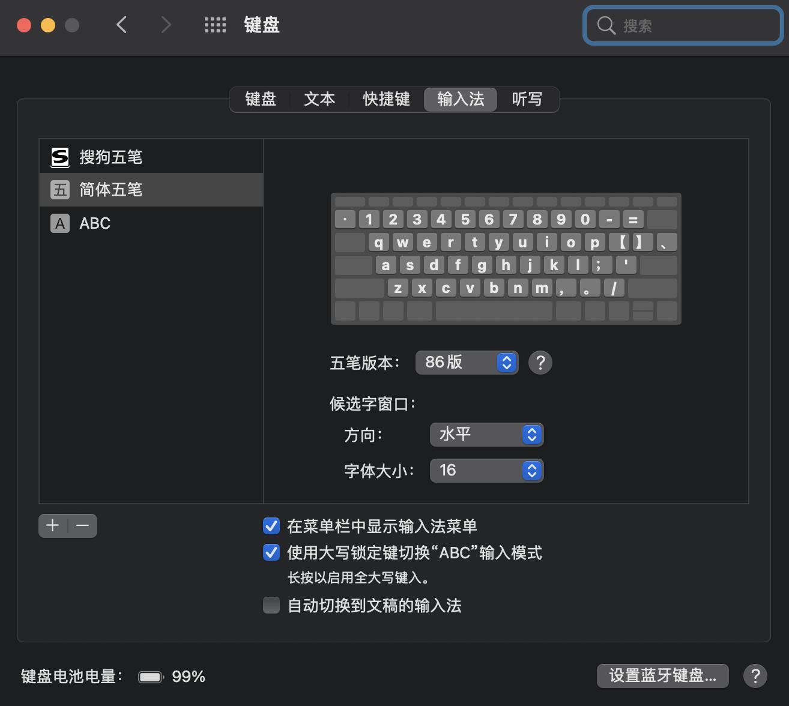This screenshot has width=789, height=706.
Task: Select the ABC input method icon
Action: click(59, 223)
